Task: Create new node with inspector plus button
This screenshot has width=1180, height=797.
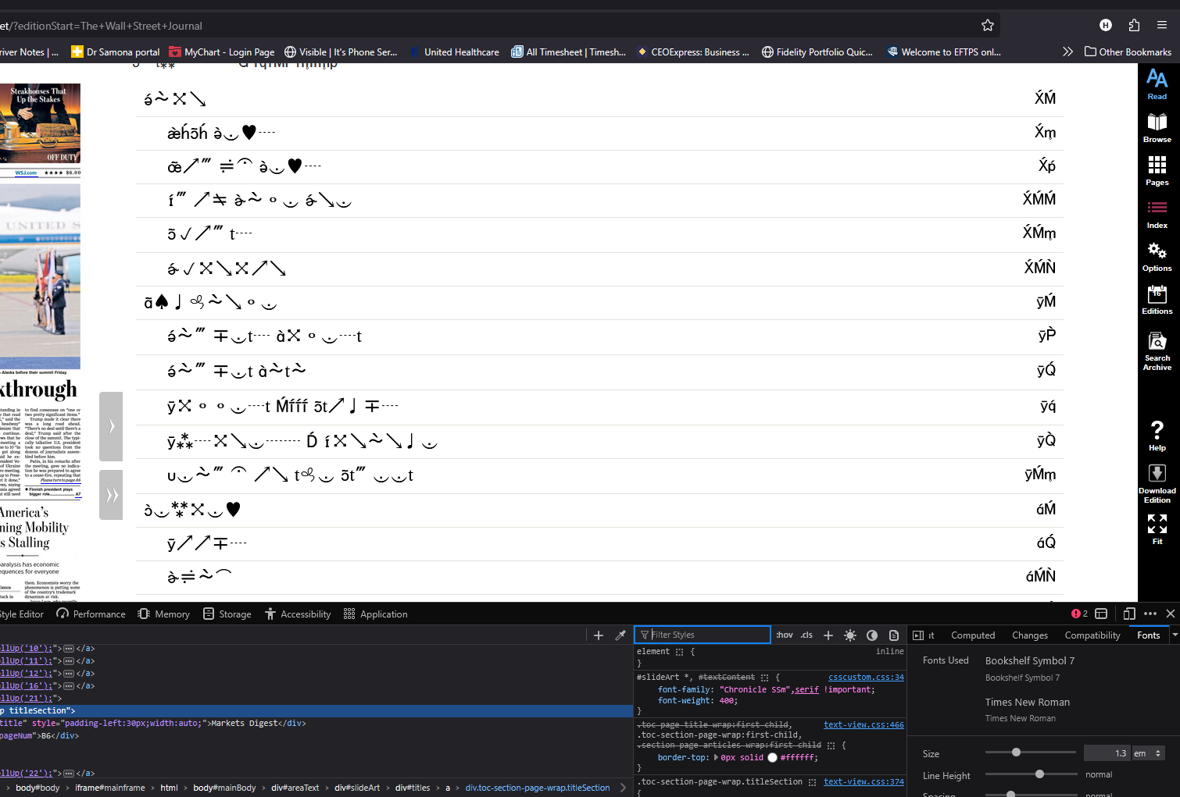Action: [599, 635]
